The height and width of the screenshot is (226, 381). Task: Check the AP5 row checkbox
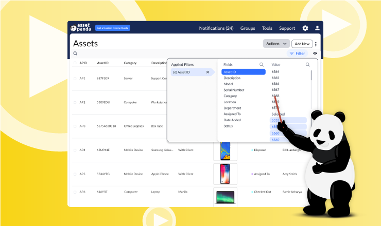coord(75,174)
